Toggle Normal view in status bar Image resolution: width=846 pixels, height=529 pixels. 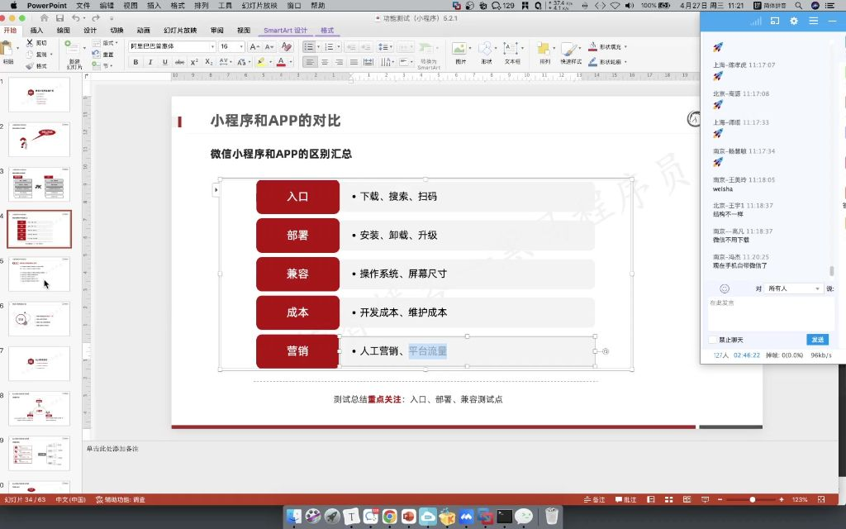(651, 500)
